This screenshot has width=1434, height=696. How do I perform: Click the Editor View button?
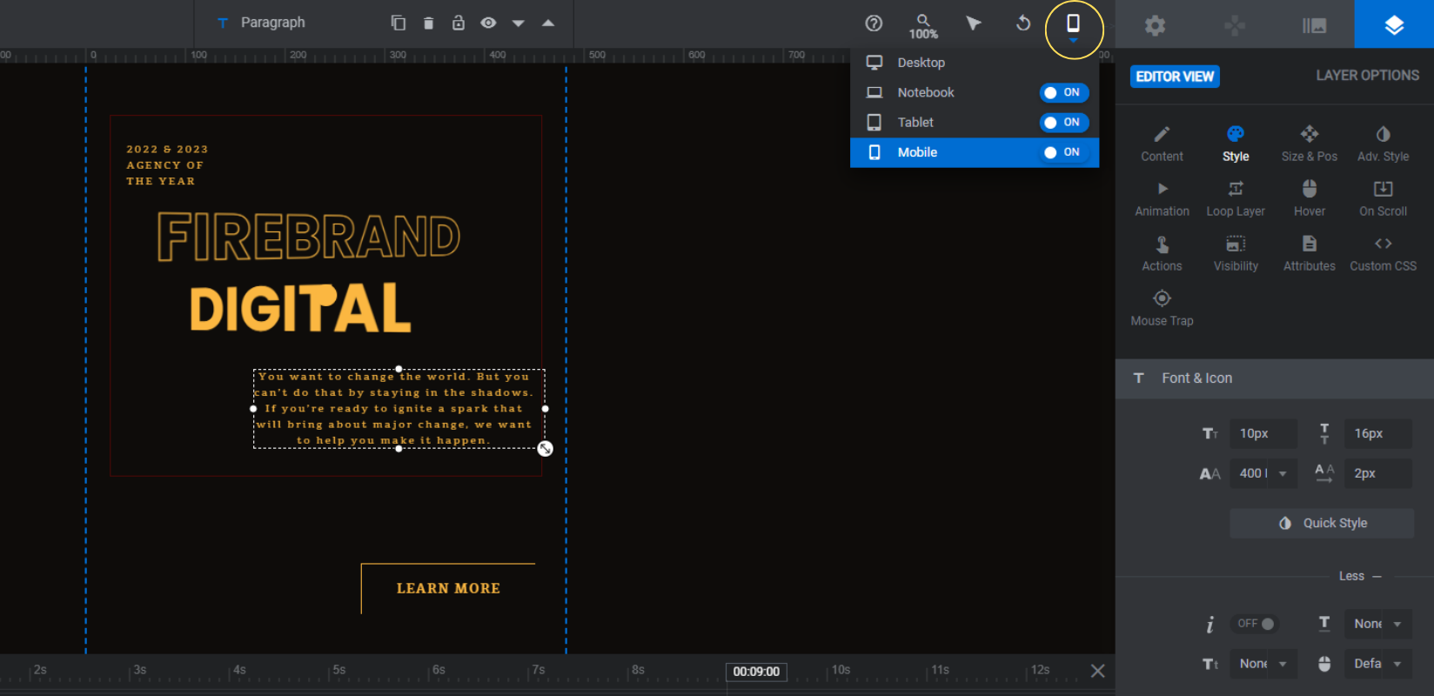(1175, 77)
